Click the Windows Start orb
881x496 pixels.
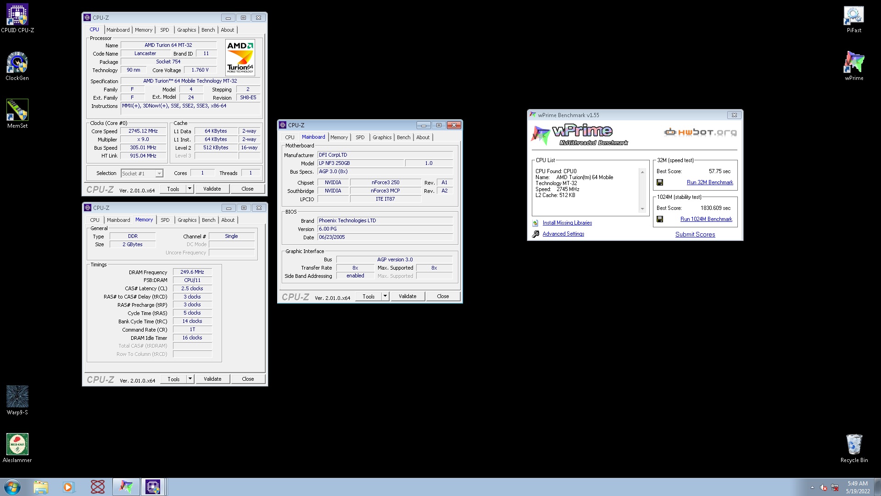(x=12, y=487)
